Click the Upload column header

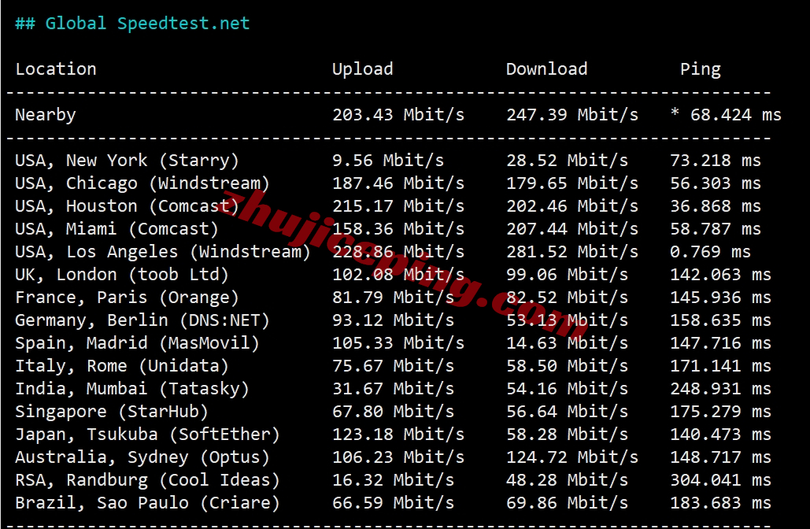[363, 68]
